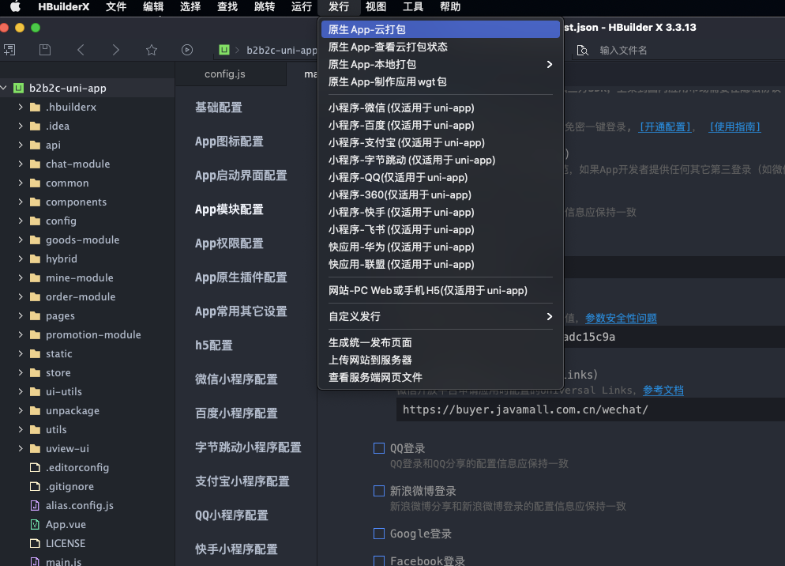Expand the chat-module folder
This screenshot has width=785, height=566.
(x=21, y=164)
